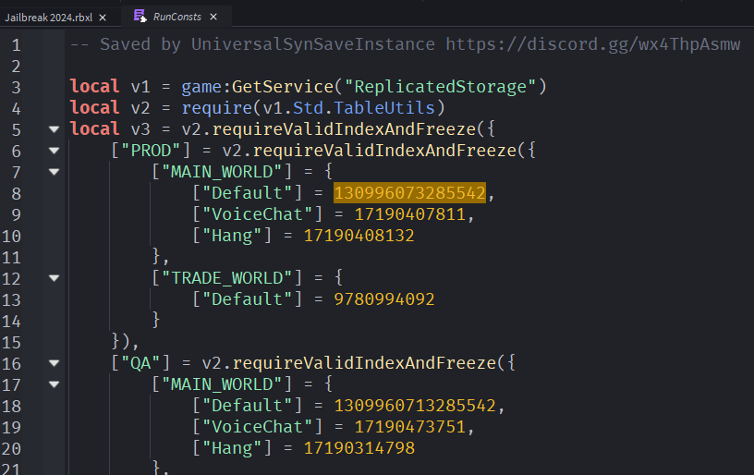Collapse the MAIN_WORLD fold on line 17
754x475 pixels.
tap(54, 384)
